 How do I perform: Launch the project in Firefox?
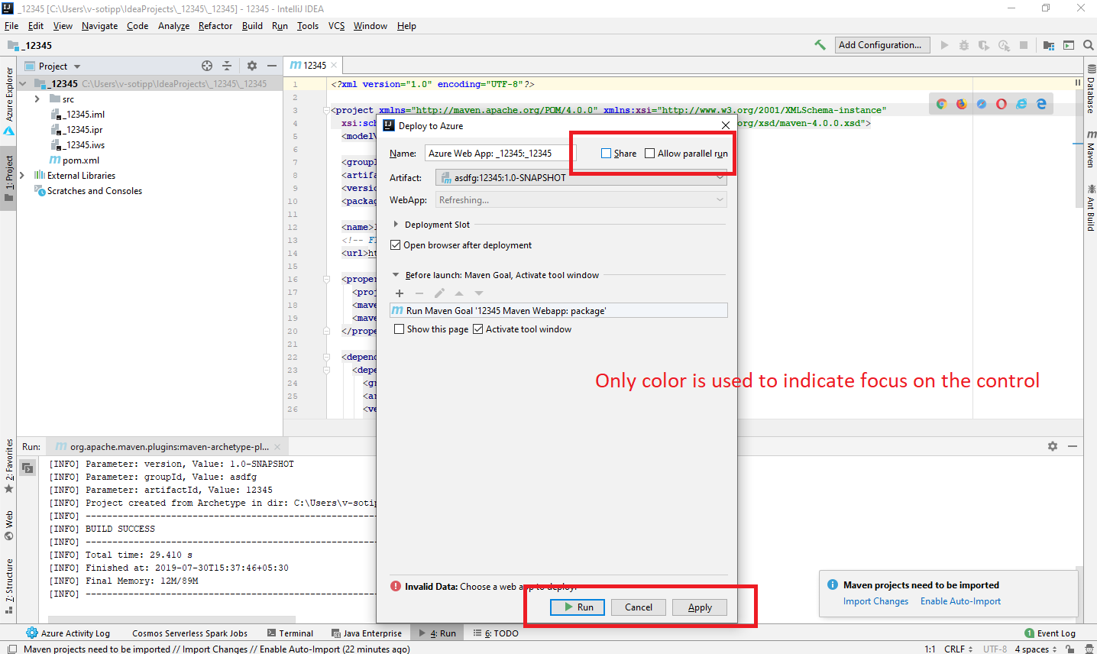[x=961, y=103]
